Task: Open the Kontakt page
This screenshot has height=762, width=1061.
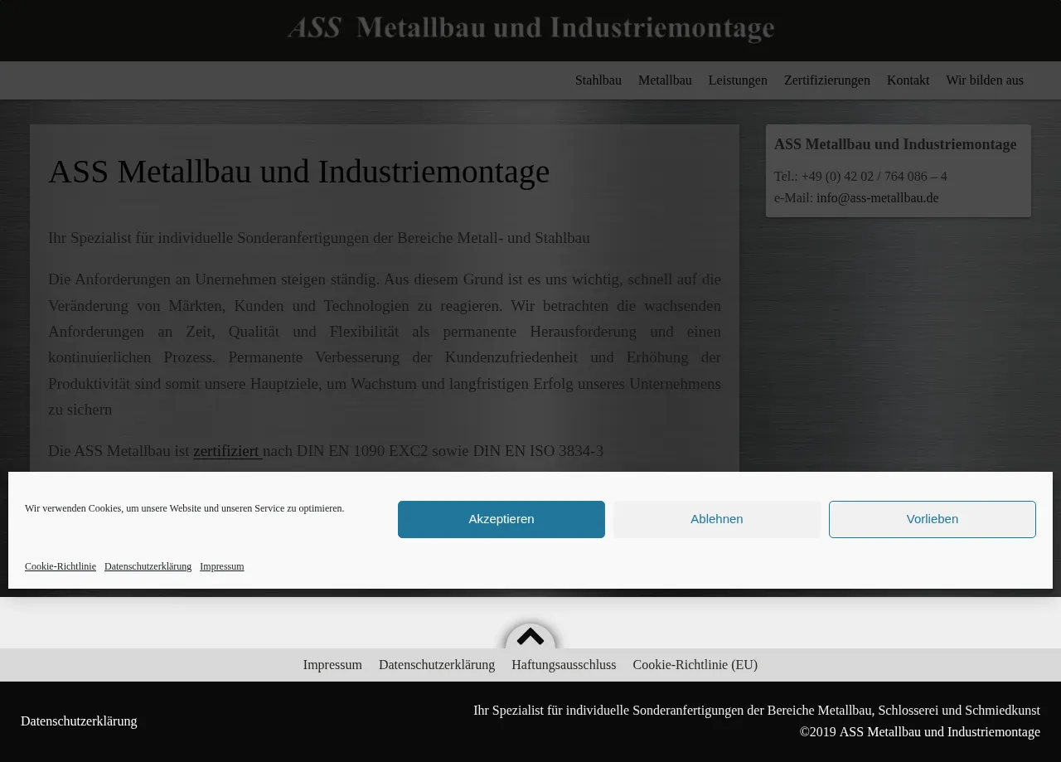Action: 908,80
